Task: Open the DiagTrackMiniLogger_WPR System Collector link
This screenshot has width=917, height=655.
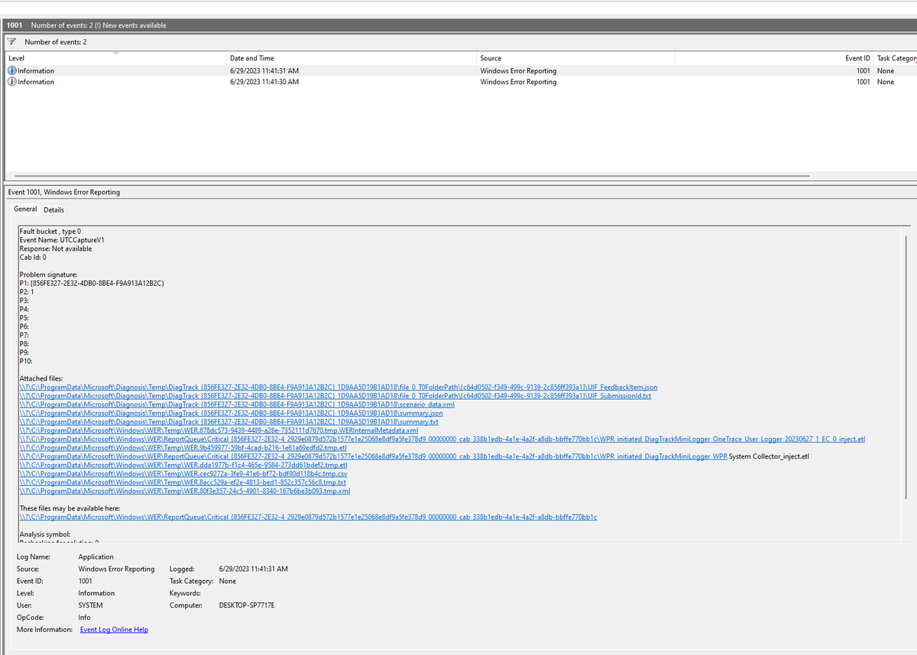Action: pos(373,456)
